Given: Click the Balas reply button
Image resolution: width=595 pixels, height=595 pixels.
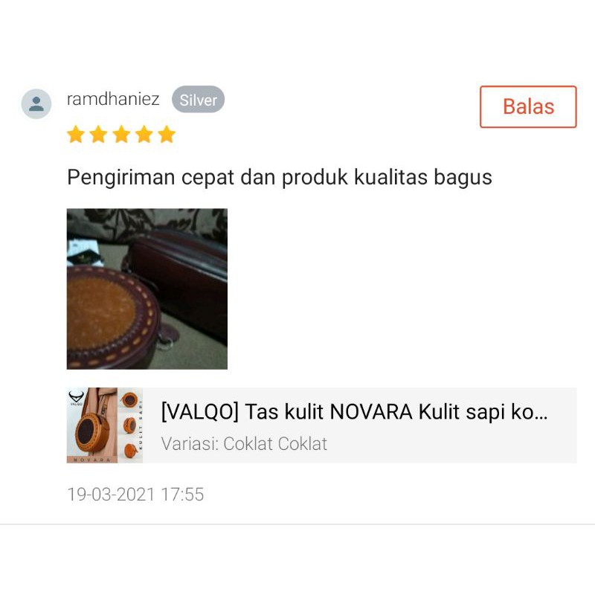Looking at the screenshot, I should 528,106.
